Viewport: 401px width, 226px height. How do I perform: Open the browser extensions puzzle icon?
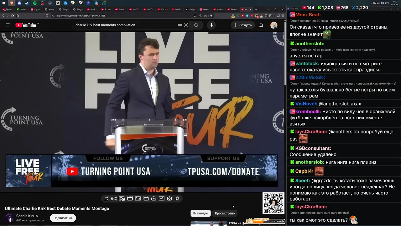pos(266,16)
